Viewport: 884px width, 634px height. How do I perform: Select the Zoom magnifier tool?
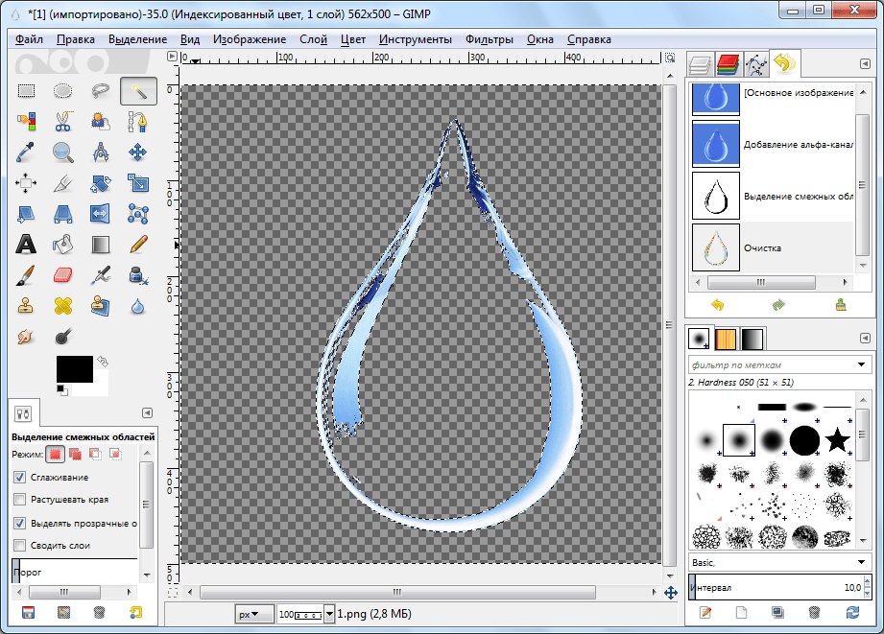(x=63, y=152)
